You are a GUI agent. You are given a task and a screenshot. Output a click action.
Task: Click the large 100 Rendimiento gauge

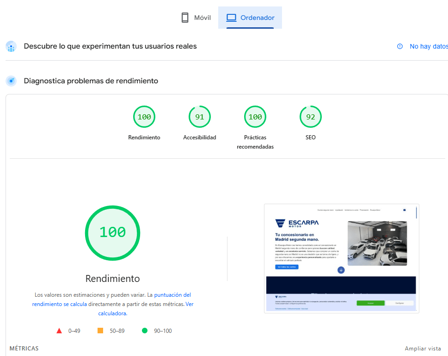coord(112,232)
